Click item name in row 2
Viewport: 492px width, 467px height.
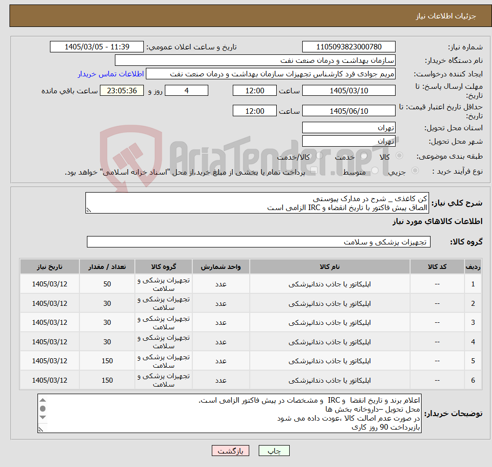(x=330, y=303)
